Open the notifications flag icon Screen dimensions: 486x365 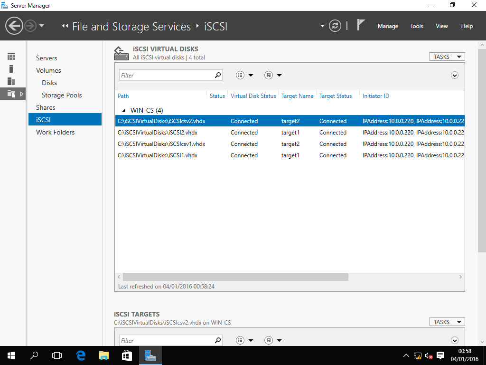(x=361, y=25)
